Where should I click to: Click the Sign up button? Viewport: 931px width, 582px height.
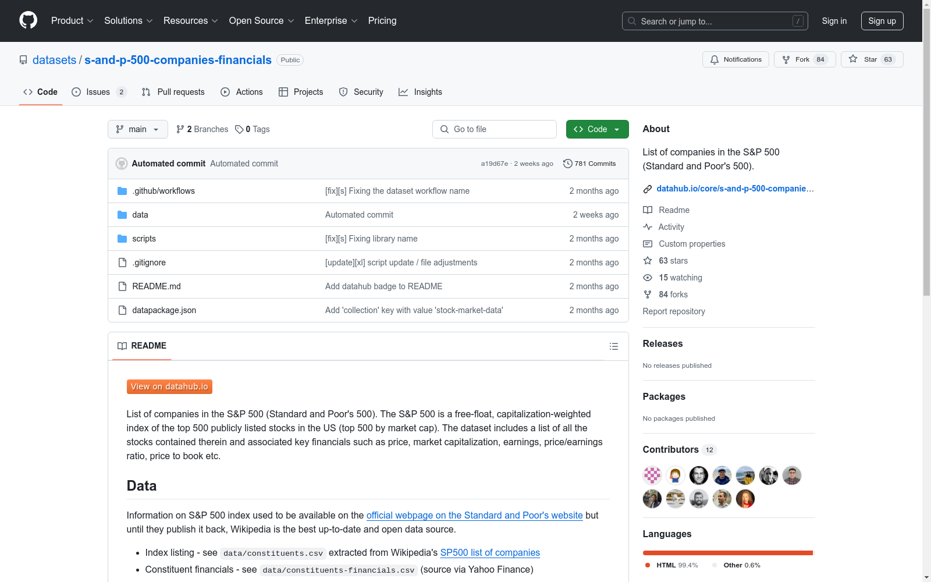click(882, 21)
